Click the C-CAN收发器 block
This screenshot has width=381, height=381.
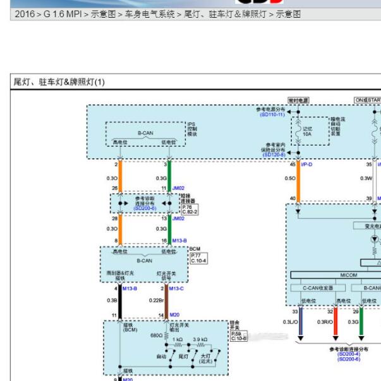tap(318, 288)
